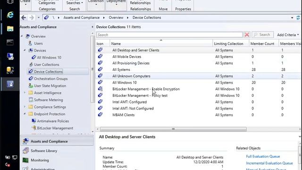Screen dimensions: 302x170
Task: Open Orchestration Groups node
Action: pyautogui.click(x=51, y=79)
